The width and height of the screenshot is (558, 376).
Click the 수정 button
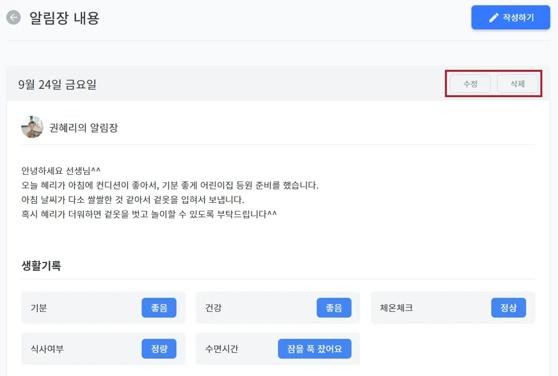(470, 84)
